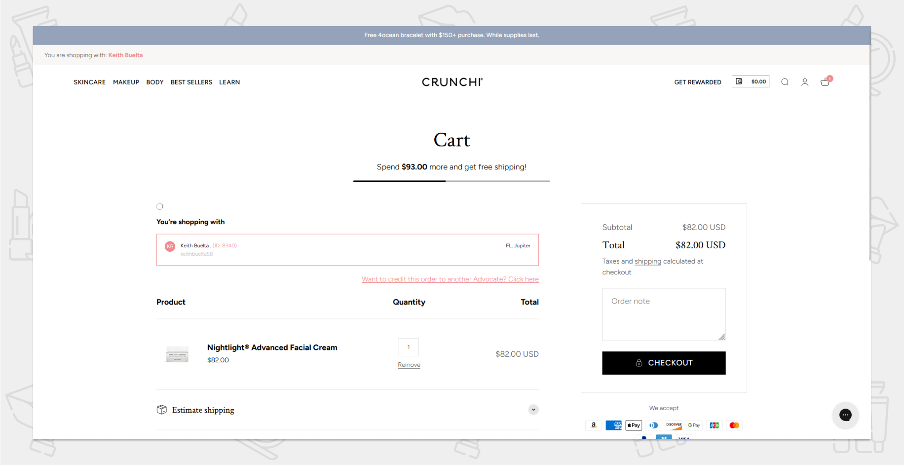Click the "Estimate shipping" label

pos(203,410)
